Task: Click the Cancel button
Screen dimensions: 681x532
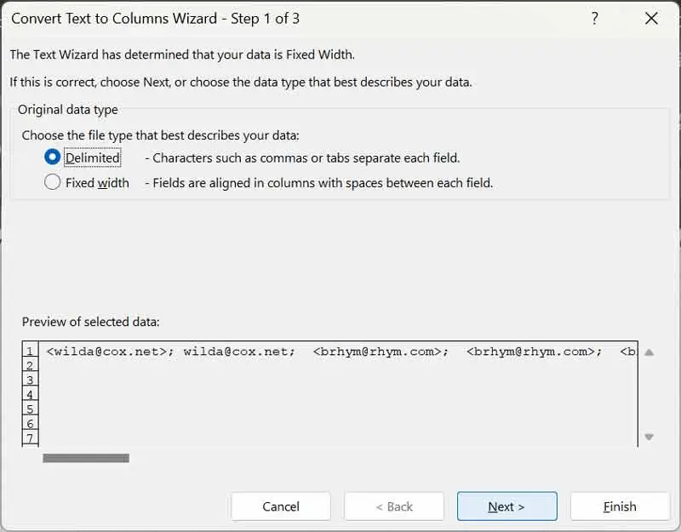Action: (x=281, y=506)
